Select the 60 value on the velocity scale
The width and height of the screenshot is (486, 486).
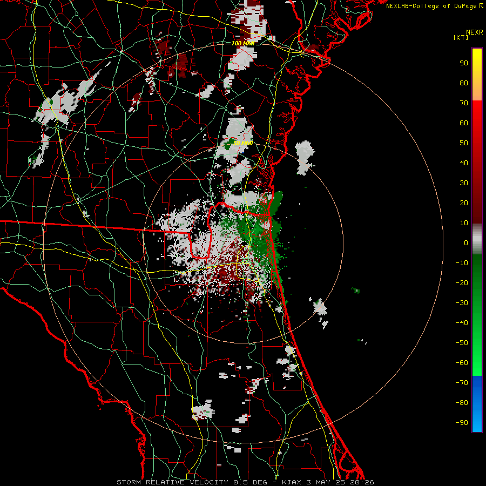464,123
